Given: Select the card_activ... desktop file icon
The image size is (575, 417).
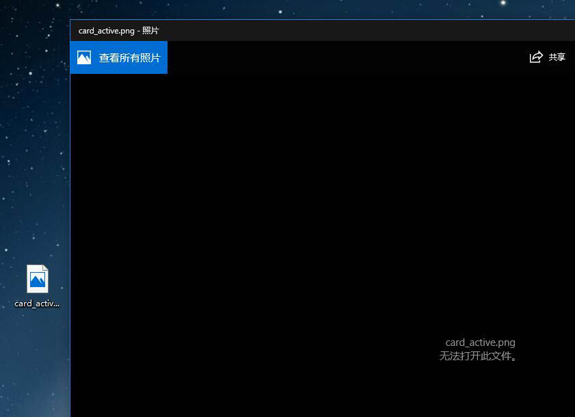Looking at the screenshot, I should (x=38, y=279).
